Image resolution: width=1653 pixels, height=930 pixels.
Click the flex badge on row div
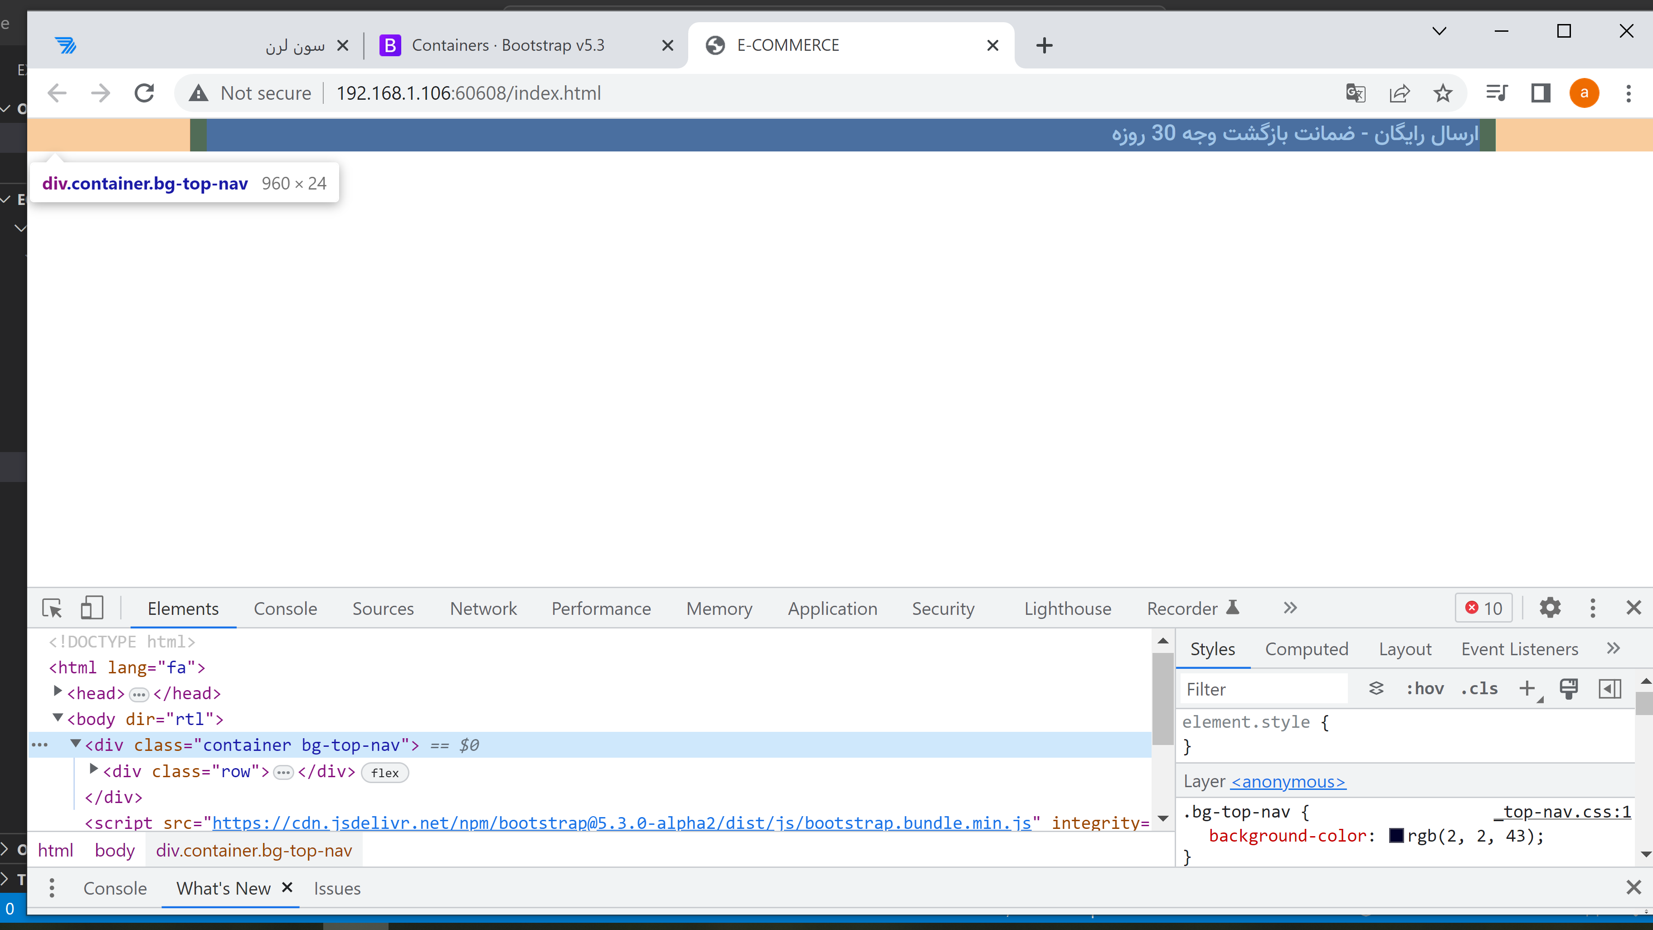point(385,772)
